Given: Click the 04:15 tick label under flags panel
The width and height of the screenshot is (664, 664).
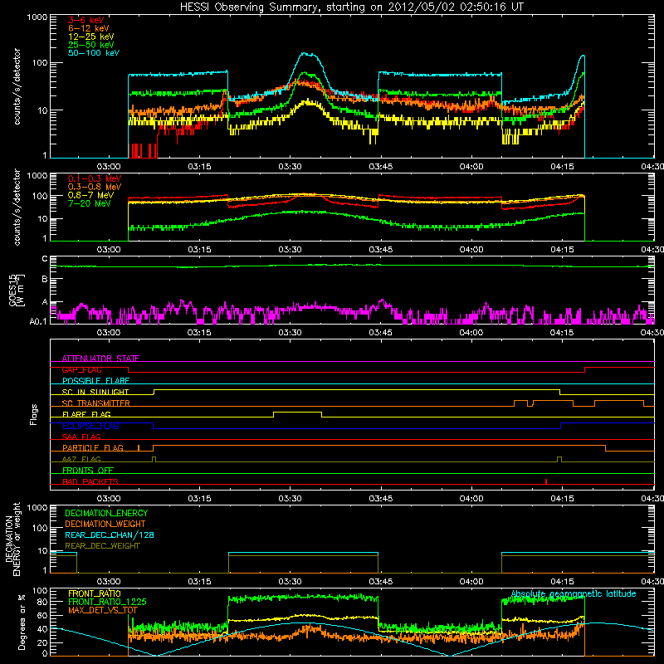Looking at the screenshot, I should click(x=562, y=499).
